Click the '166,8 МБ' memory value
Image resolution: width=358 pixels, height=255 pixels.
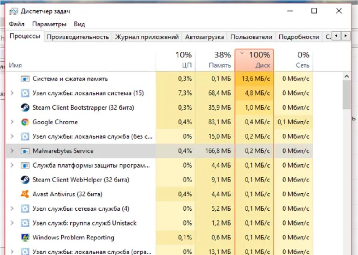(218, 151)
